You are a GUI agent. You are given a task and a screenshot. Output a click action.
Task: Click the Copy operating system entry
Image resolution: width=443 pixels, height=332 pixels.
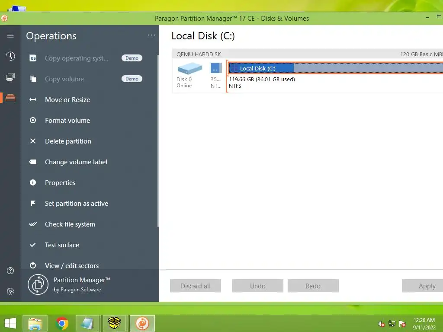click(77, 58)
